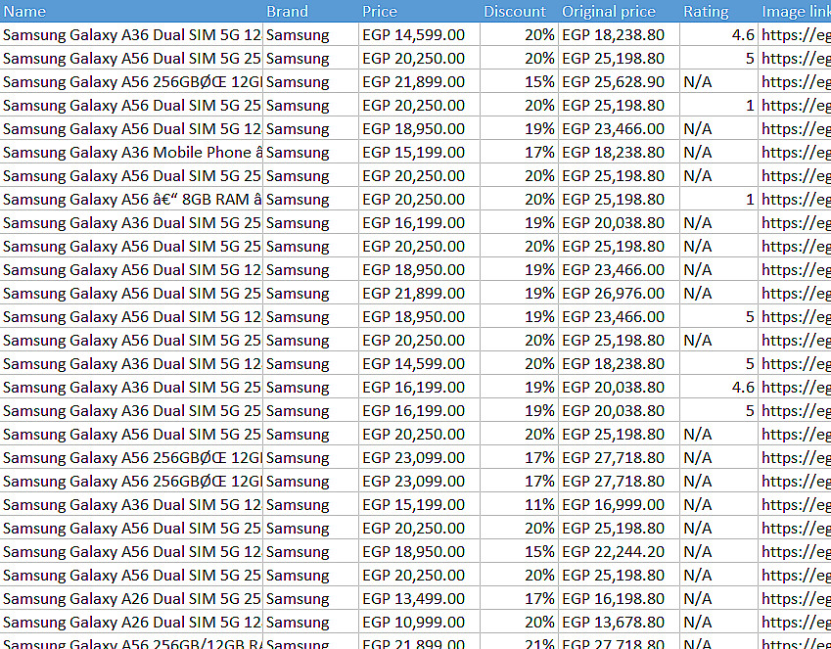Select the Discount column header
This screenshot has height=649, width=831.
click(x=520, y=11)
